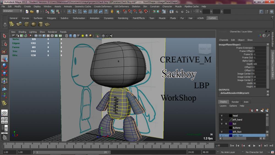Toggle R display type of but layer
Viewport: 275px width, 155px height.
226,124
